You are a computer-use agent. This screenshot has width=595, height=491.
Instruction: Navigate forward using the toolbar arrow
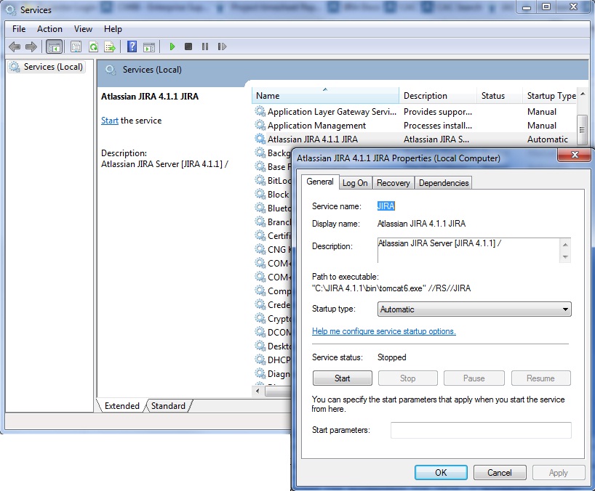point(30,46)
